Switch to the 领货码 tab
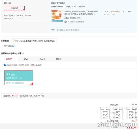This screenshot has width=139, height=129. point(59,59)
